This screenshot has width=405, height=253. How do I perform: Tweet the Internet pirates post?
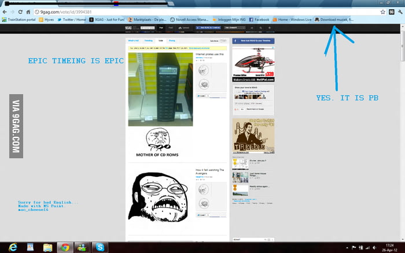(x=201, y=96)
